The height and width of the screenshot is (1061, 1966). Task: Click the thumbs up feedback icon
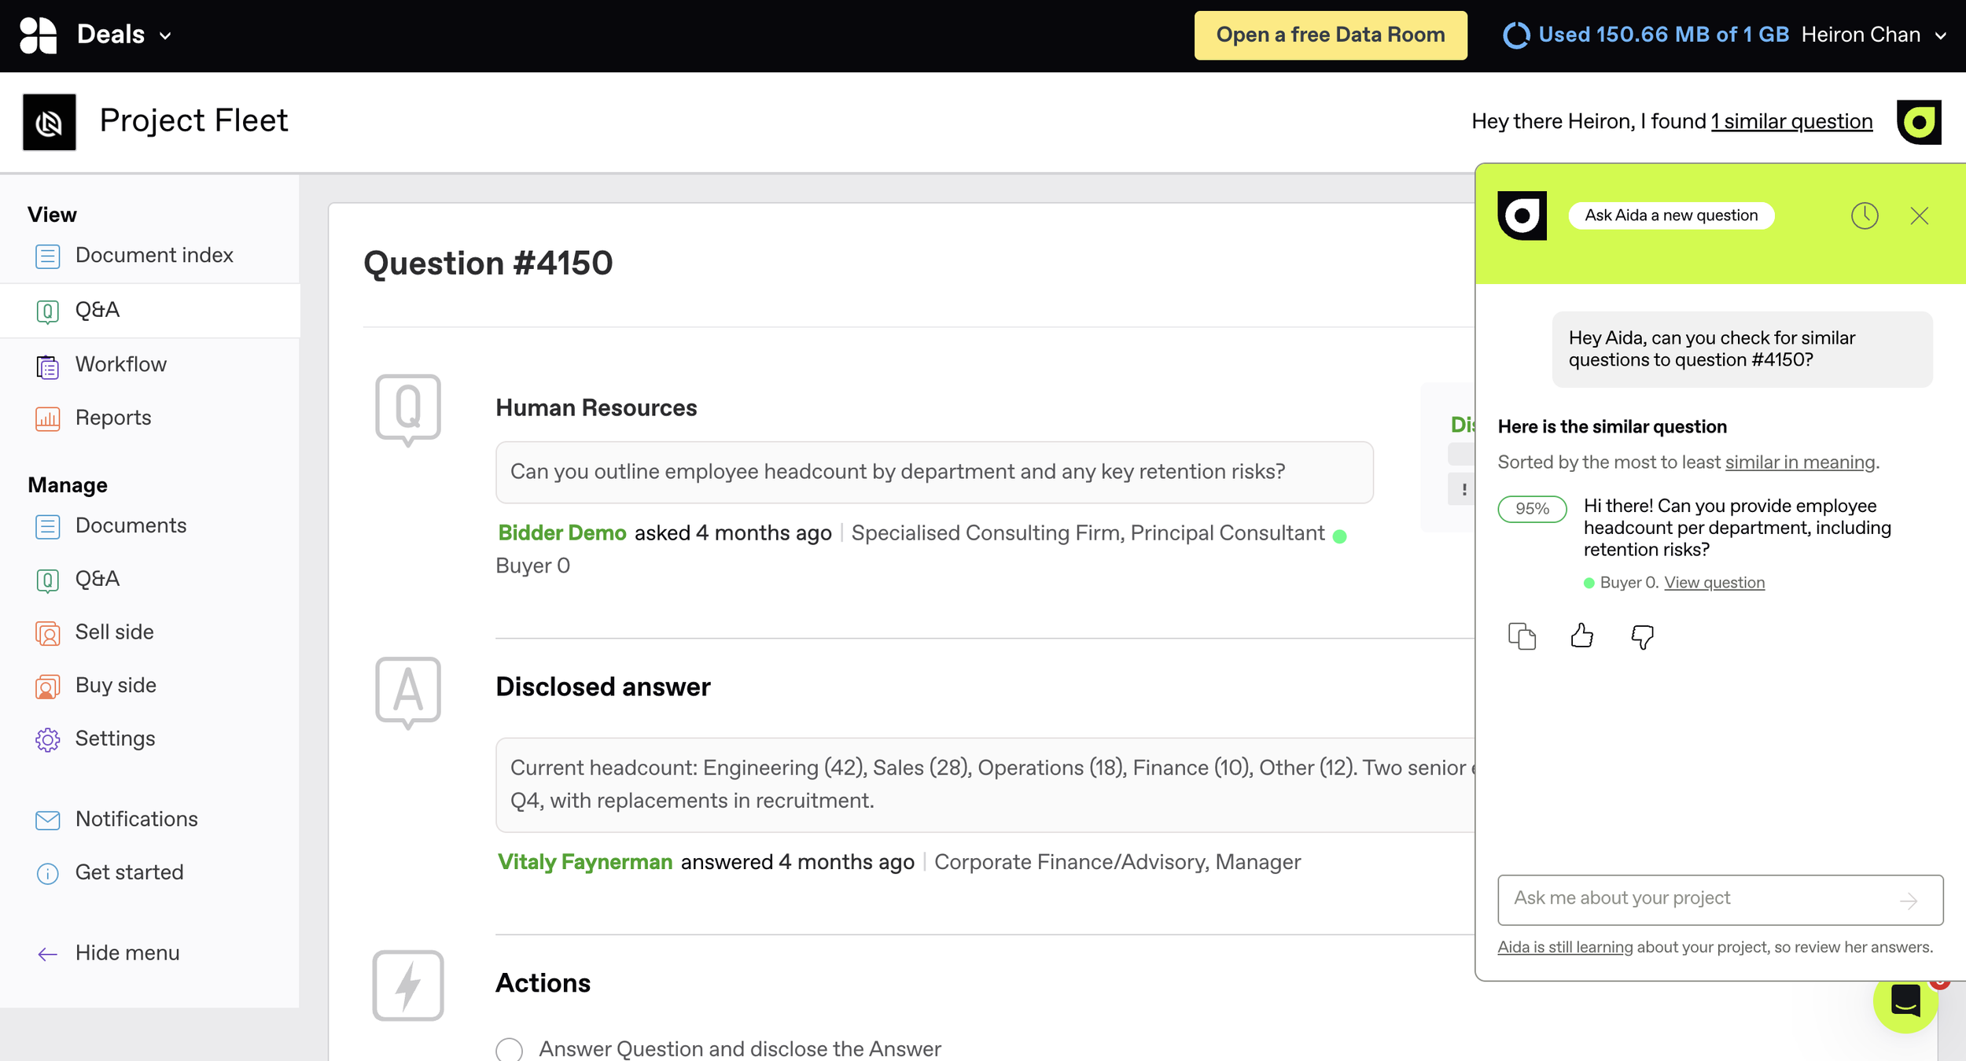(1581, 635)
